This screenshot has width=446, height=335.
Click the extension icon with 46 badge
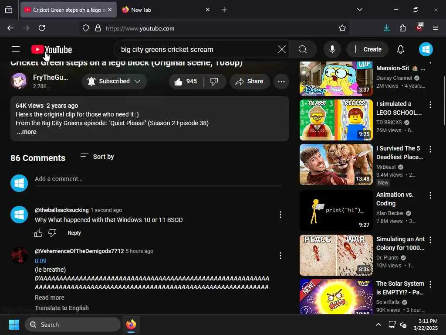(419, 27)
